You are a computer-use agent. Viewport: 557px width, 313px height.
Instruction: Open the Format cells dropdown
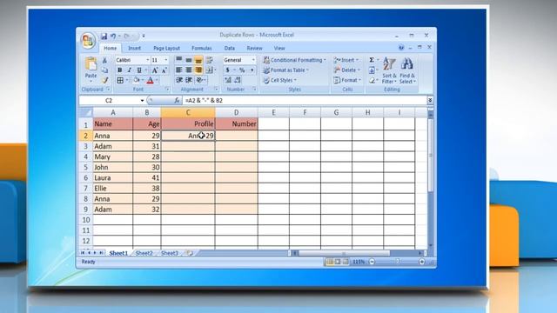347,80
